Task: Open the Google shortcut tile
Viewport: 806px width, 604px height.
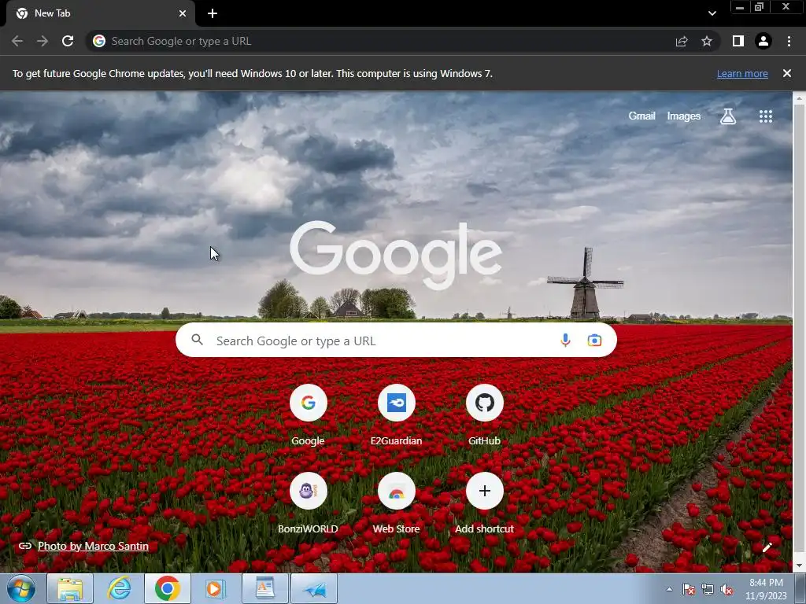Action: [308, 415]
